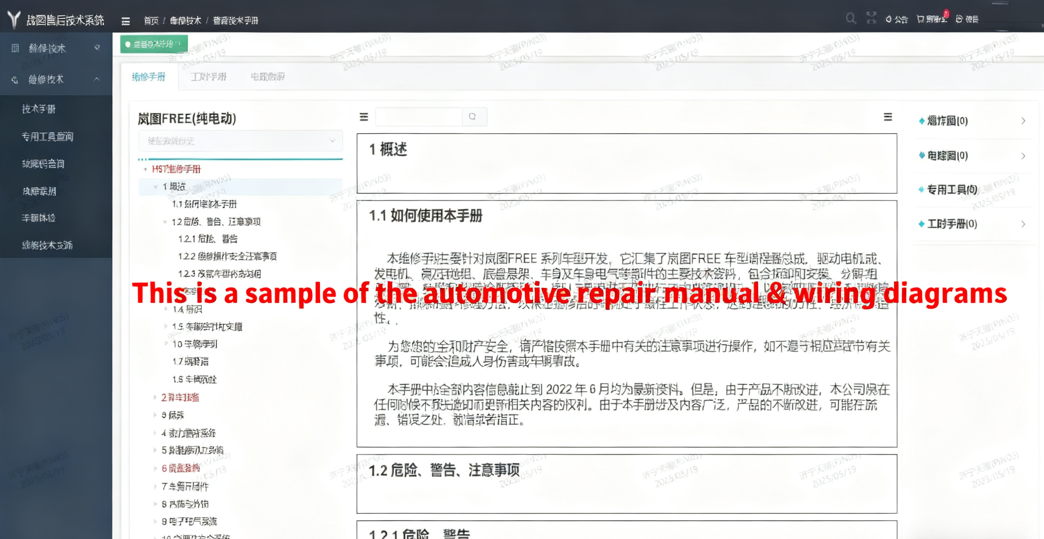Expand the 工时手册(0) panel arrow
1044x539 pixels.
pos(1023,224)
